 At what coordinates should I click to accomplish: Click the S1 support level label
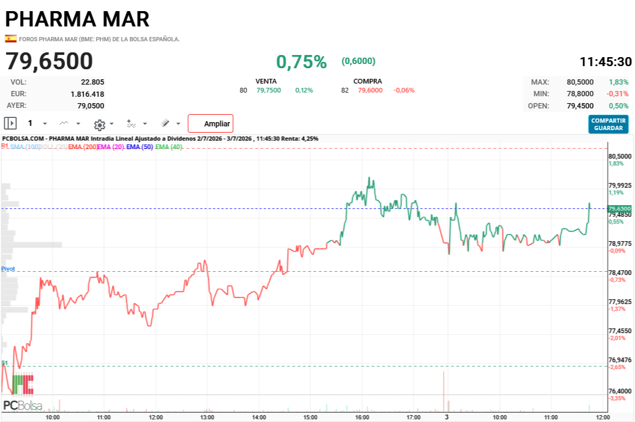pyautogui.click(x=4, y=363)
